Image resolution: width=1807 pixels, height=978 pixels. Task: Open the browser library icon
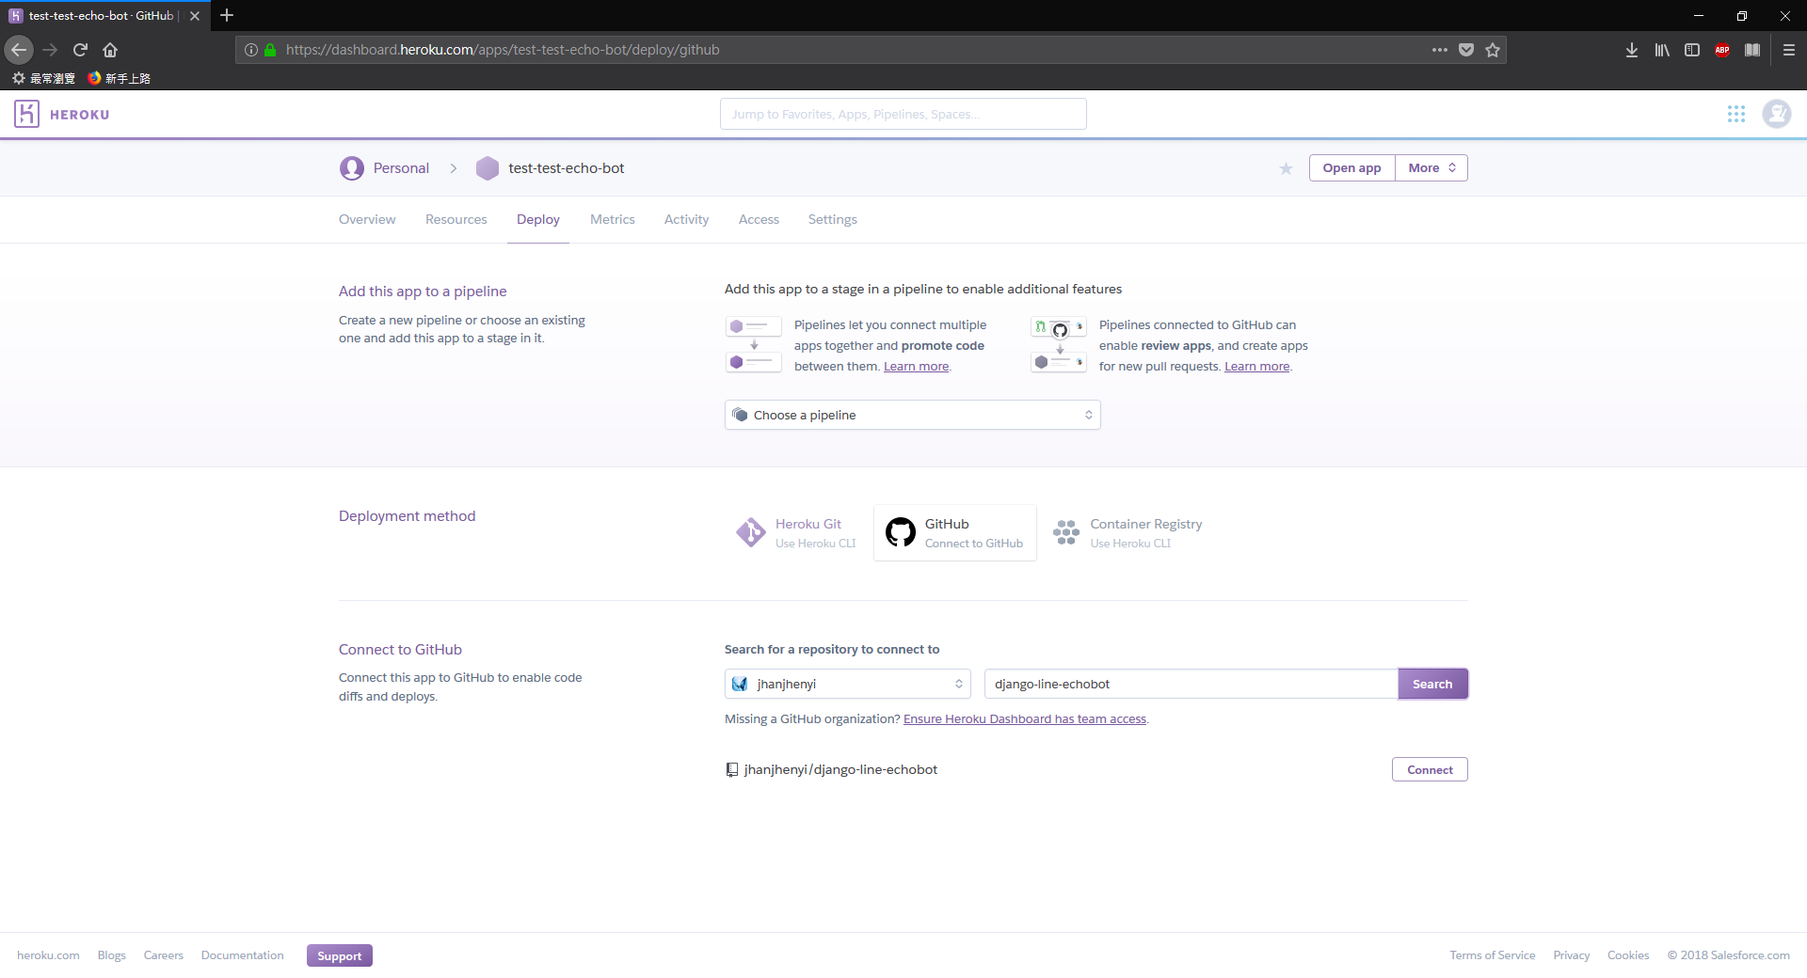point(1662,50)
